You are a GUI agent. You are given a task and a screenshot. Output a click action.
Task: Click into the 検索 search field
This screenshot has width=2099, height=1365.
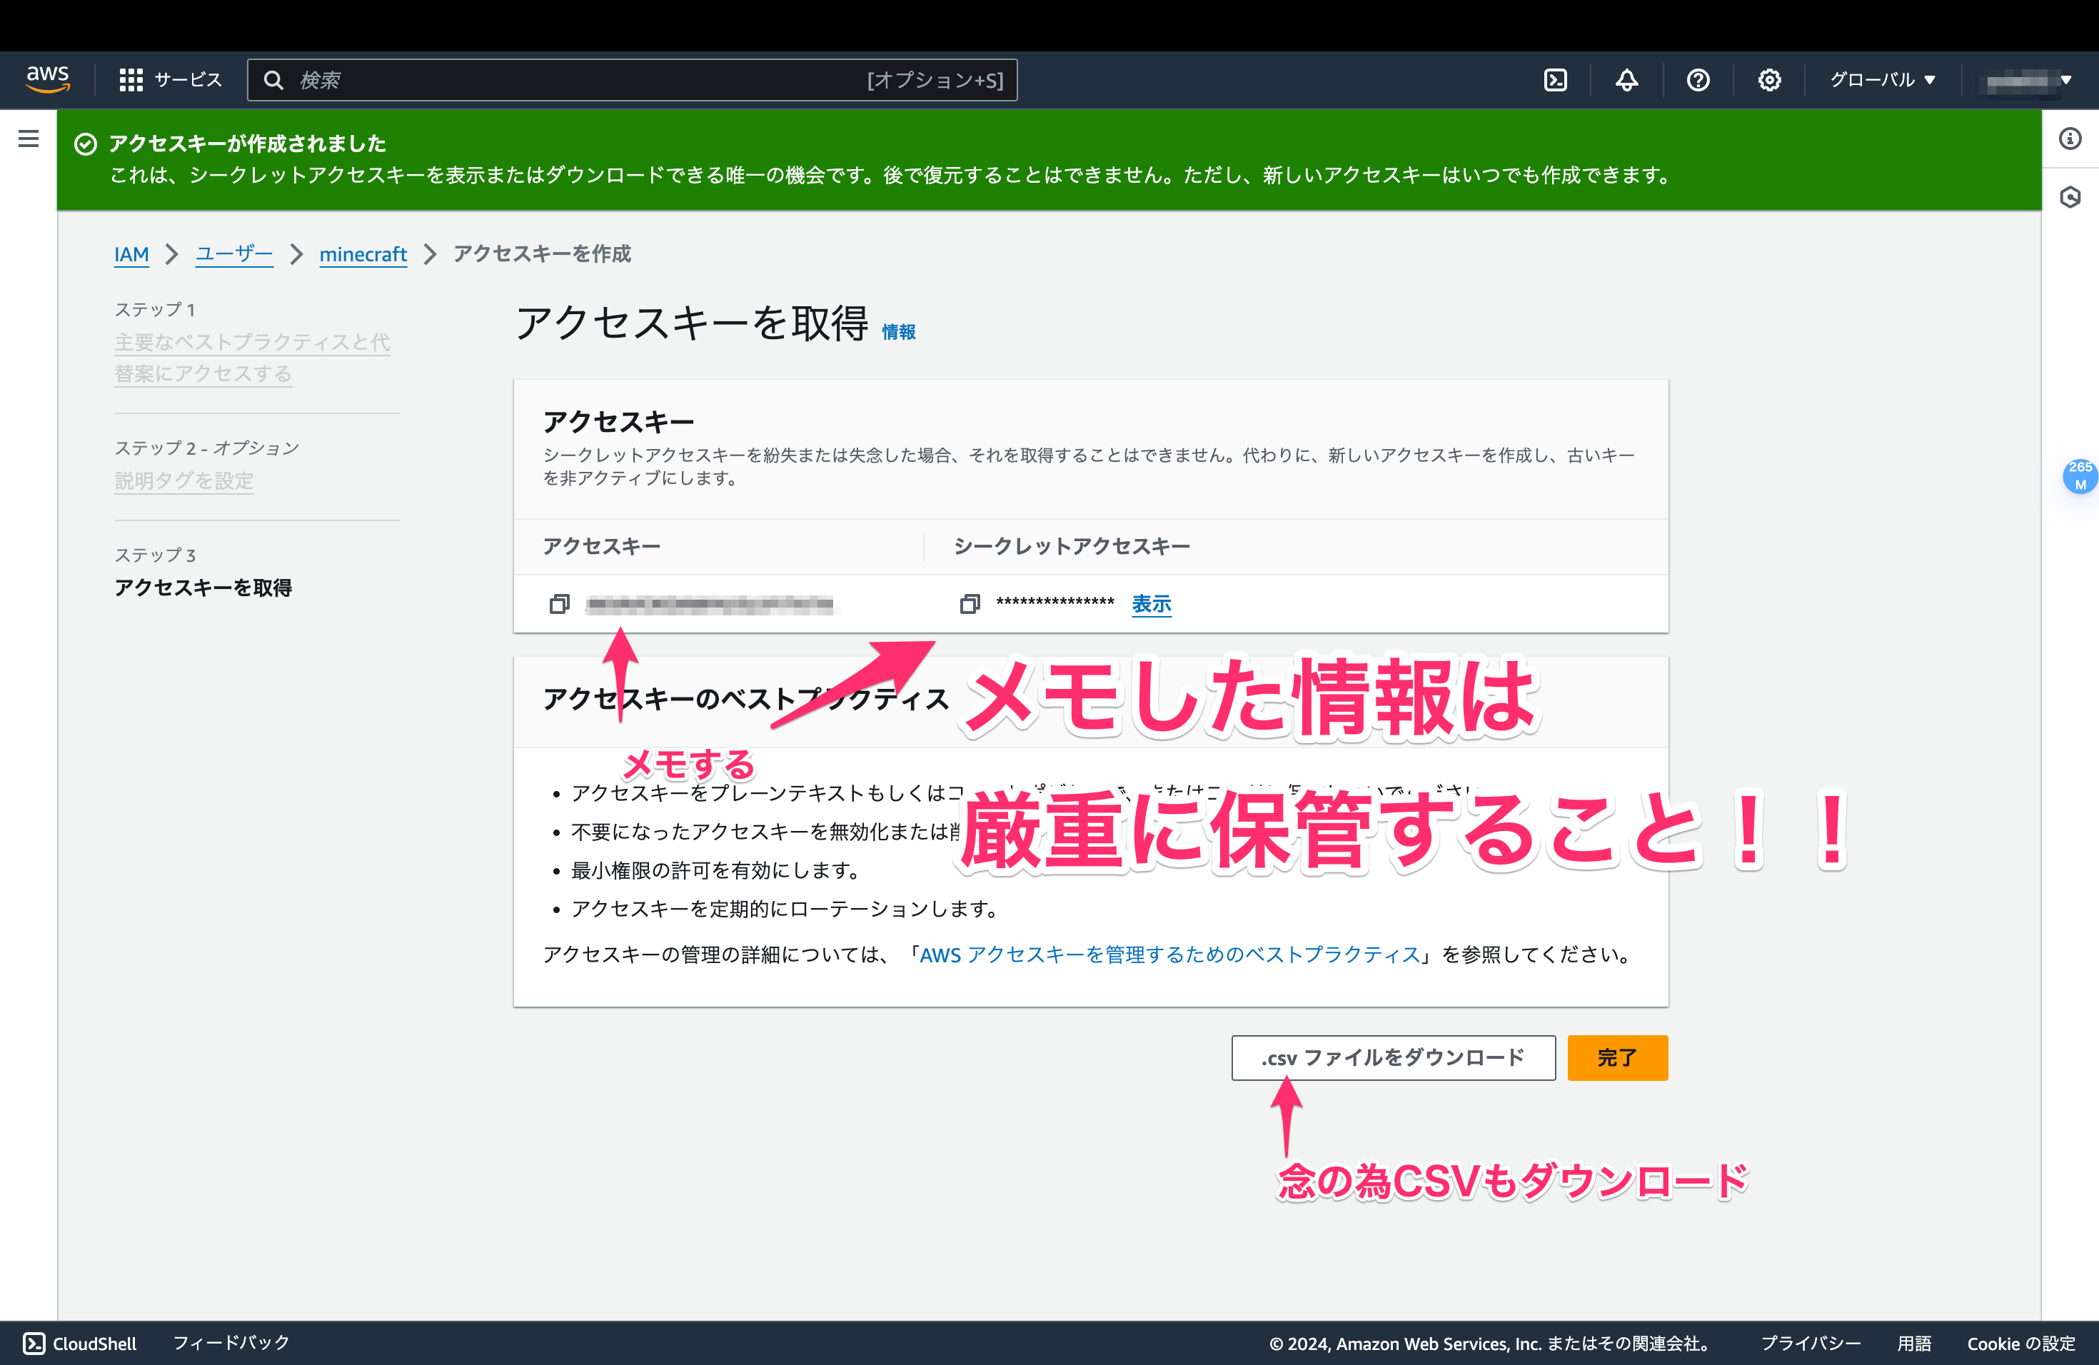[618, 79]
